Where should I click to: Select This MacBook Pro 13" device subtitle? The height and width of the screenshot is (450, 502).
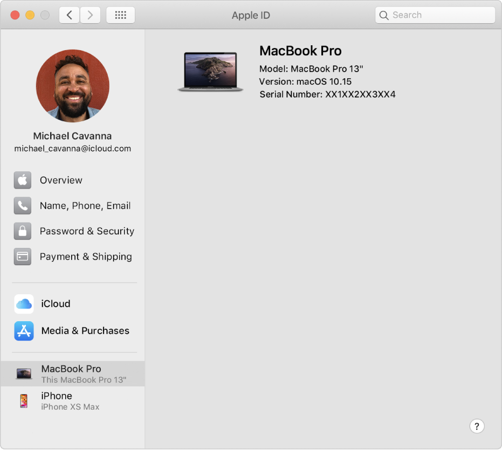[x=84, y=380]
